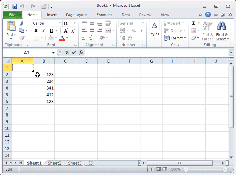Viewport: 236px width, 175px height.
Task: Open the Format dropdown in Cells group
Action: (x=174, y=38)
